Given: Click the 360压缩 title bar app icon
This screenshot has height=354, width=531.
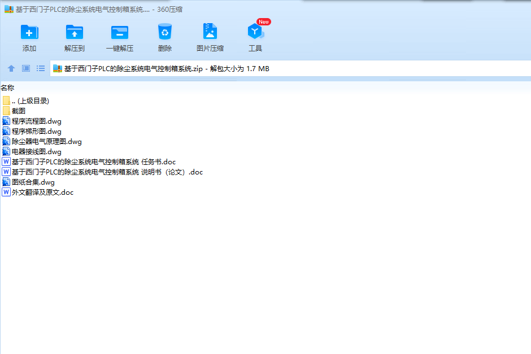Looking at the screenshot, I should click(x=9, y=9).
